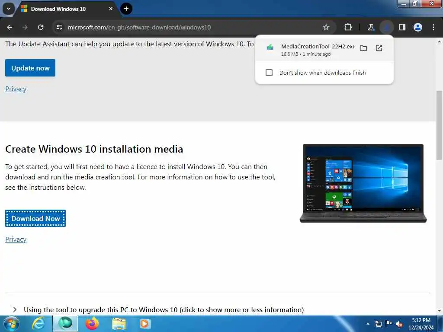
Task: Go back to the previous page
Action: point(10,27)
